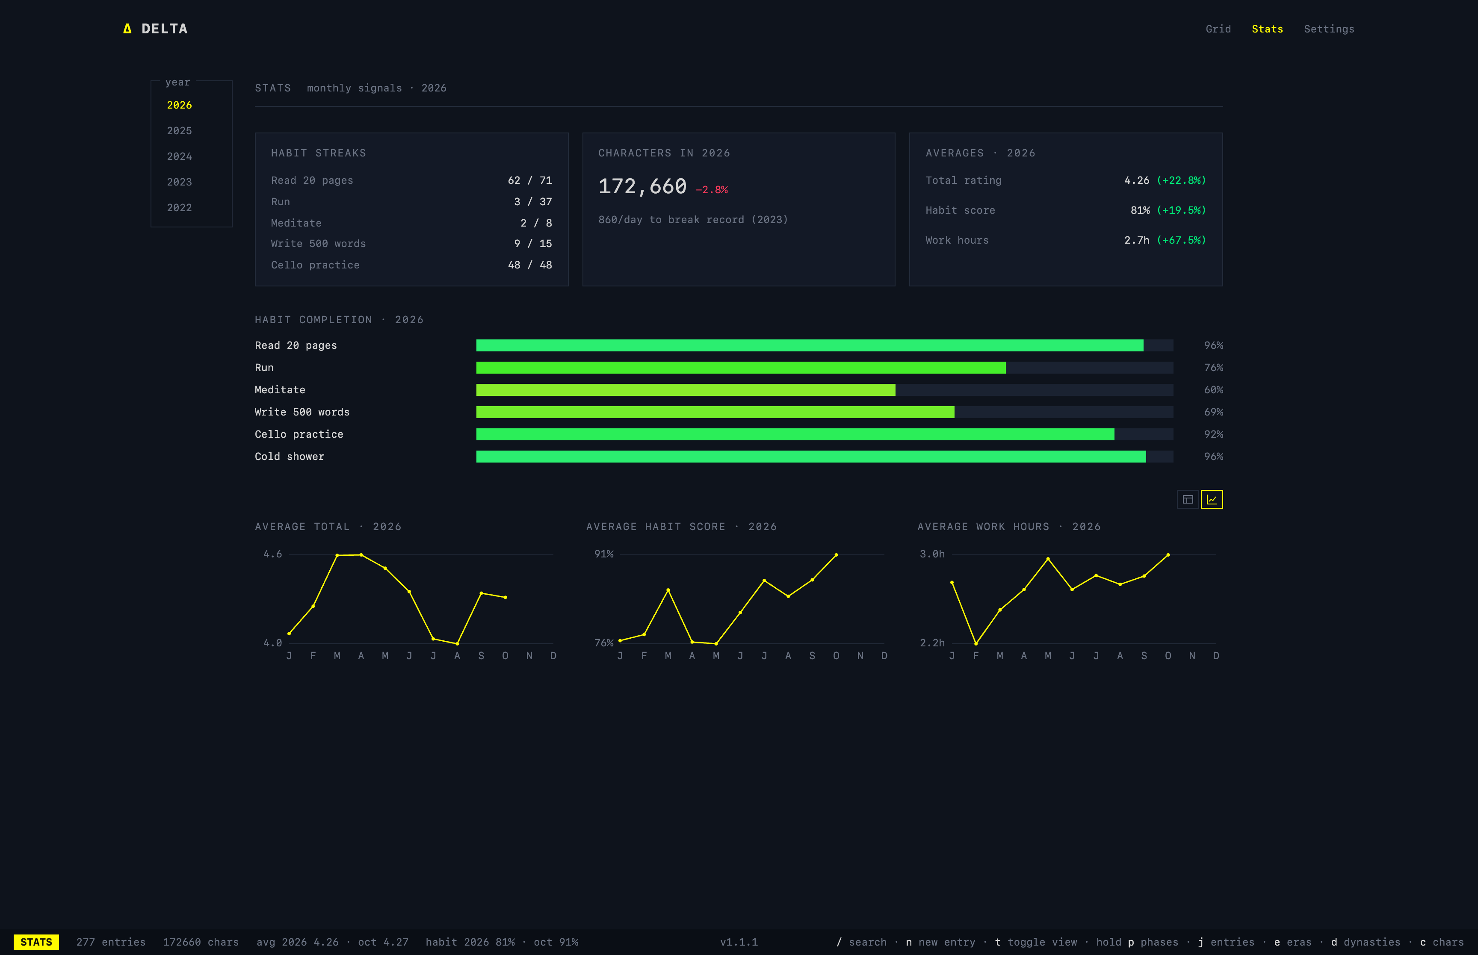Click the Meditate completion bar

coord(824,390)
